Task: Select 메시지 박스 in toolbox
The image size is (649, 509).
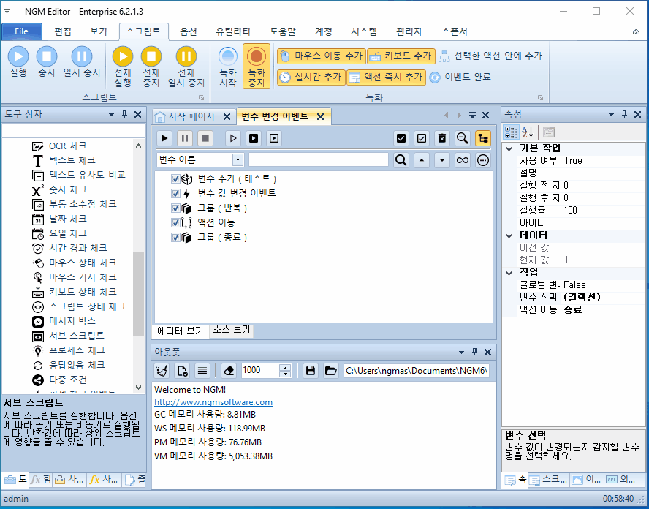Action: (72, 321)
